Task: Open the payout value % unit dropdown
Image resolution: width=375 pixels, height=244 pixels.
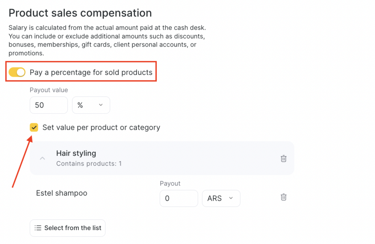Action: click(91, 105)
